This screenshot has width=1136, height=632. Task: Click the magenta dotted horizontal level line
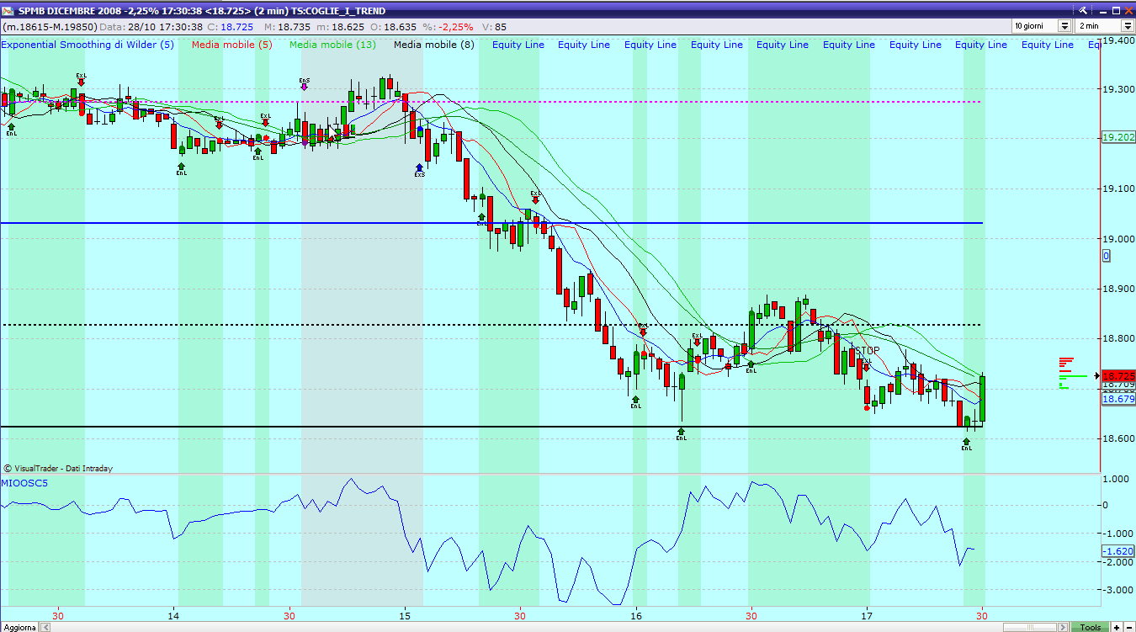coord(491,102)
